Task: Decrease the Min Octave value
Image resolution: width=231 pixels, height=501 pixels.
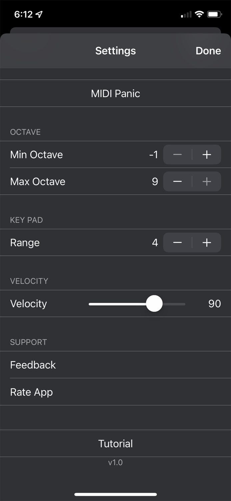Action: click(177, 154)
